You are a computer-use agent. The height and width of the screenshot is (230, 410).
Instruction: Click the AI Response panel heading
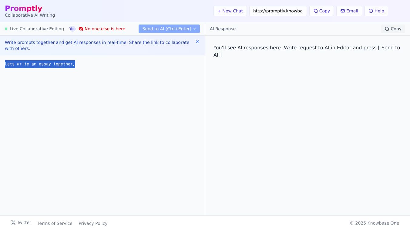pos(223,29)
